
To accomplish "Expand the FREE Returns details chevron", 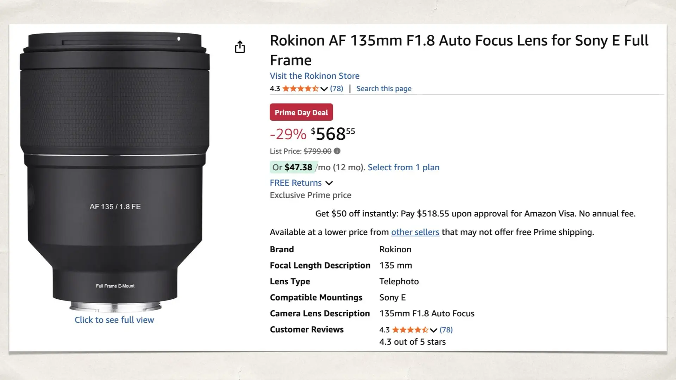I will pos(329,183).
